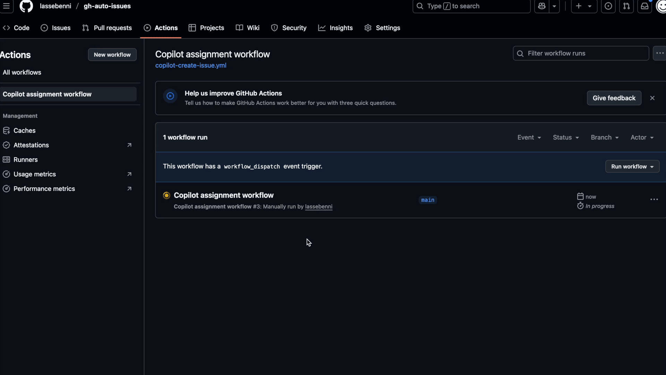Open the hamburger navigation menu
The width and height of the screenshot is (666, 375).
coord(7,7)
